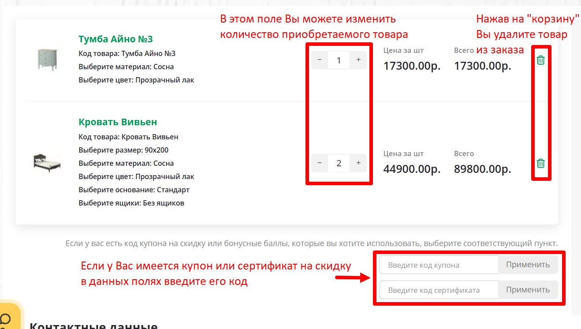Viewport: 581px width, 329px height.
Task: Increase quantity of Кровать Вивьен
Action: [358, 163]
